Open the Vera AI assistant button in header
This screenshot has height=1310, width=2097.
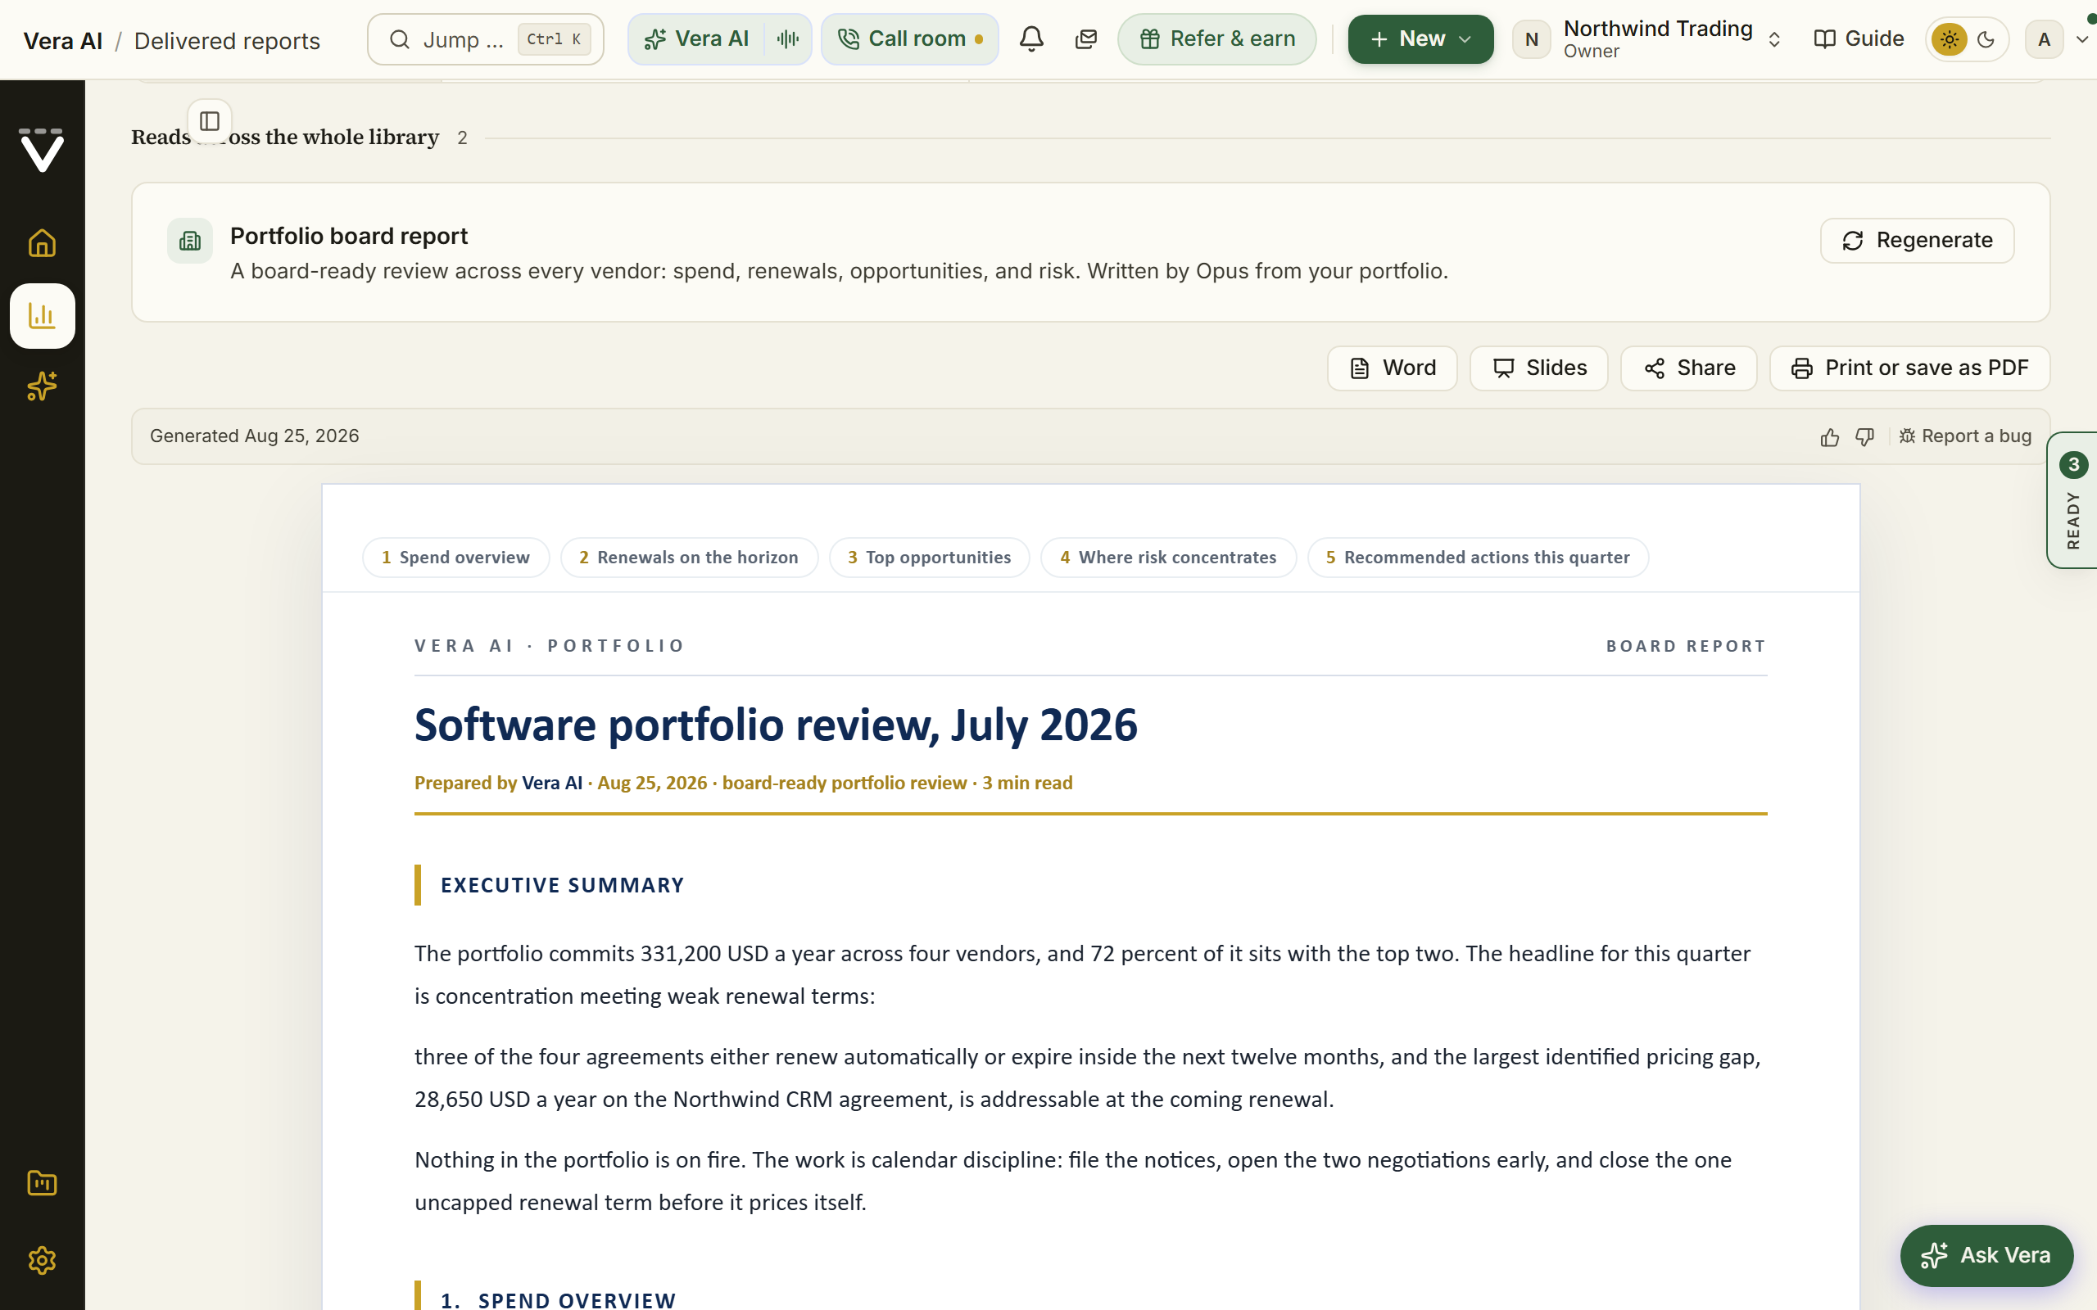point(695,39)
